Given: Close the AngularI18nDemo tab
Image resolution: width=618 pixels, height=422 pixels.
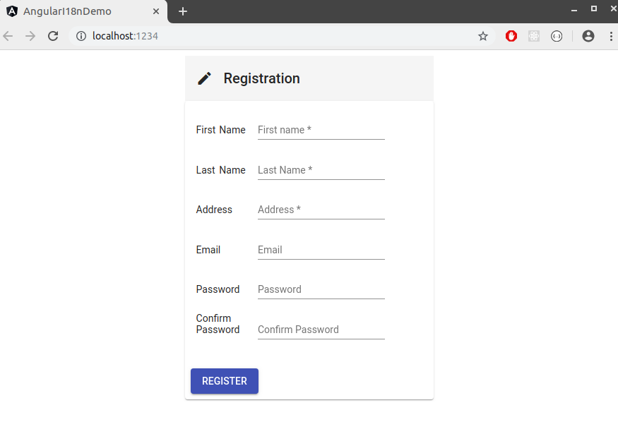Looking at the screenshot, I should (156, 11).
